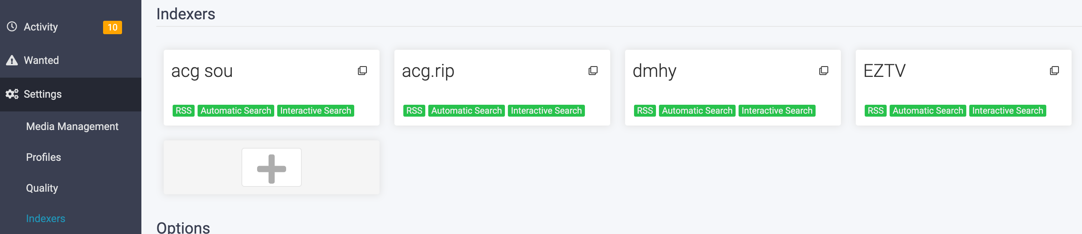Select Indexers in the sidebar
The height and width of the screenshot is (234, 1082).
45,218
